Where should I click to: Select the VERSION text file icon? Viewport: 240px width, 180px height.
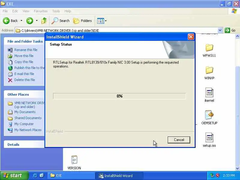[74, 160]
